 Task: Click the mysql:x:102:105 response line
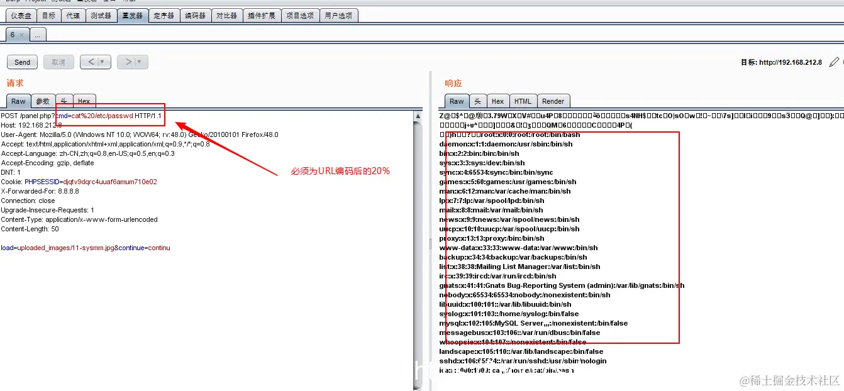coord(533,323)
